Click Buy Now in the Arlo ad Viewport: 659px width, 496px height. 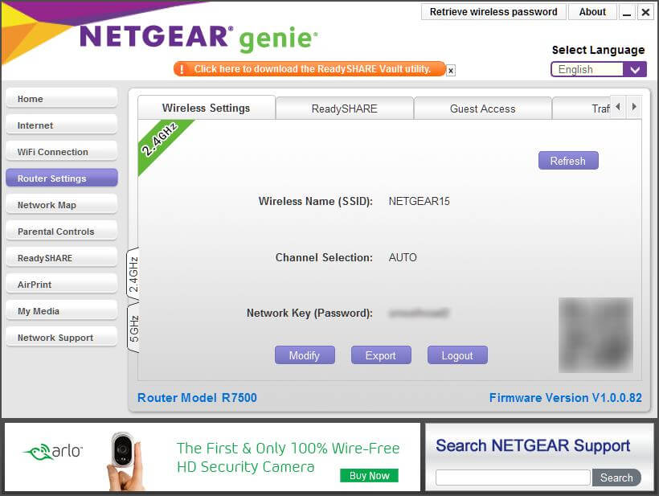pyautogui.click(x=369, y=475)
